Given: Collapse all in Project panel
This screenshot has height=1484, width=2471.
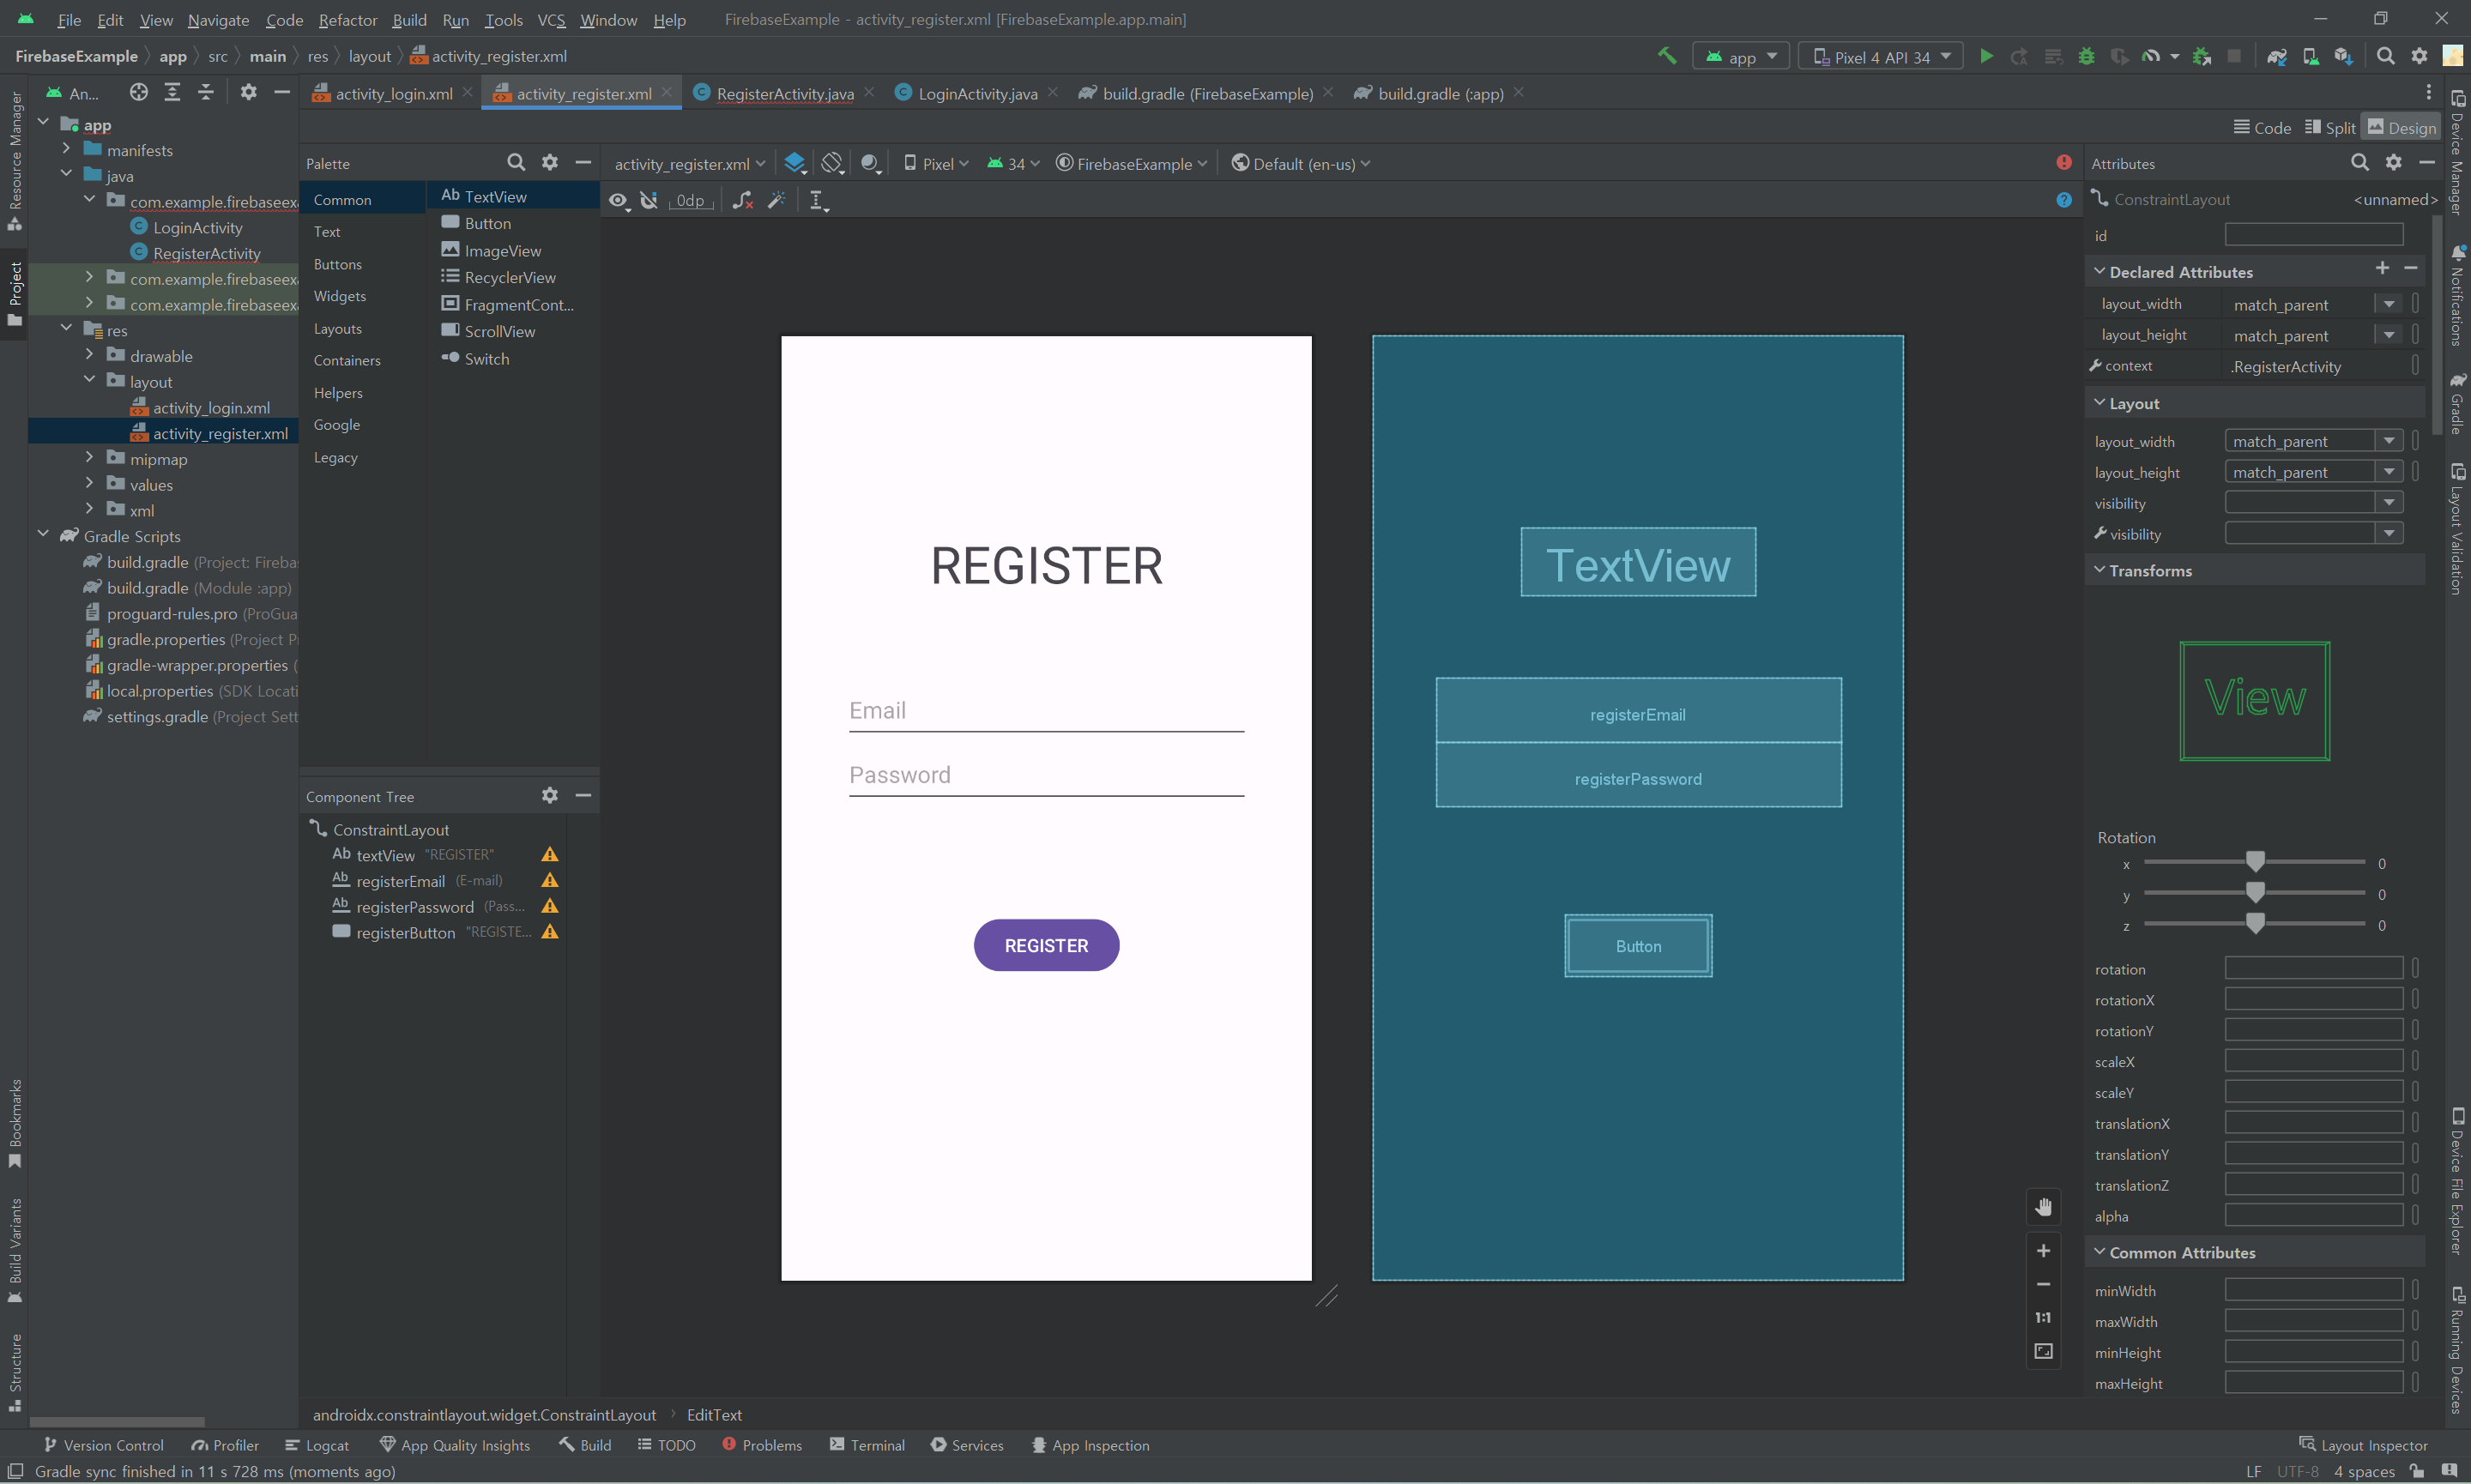Looking at the screenshot, I should click(x=206, y=92).
